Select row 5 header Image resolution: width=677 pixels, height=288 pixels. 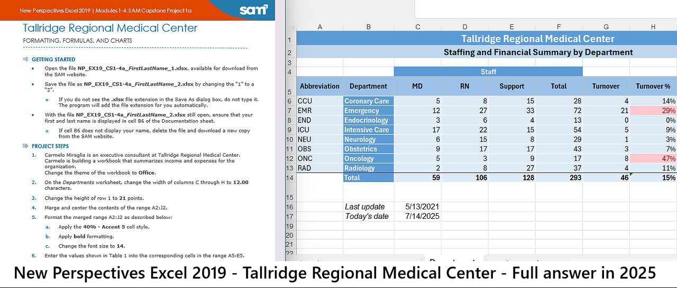click(289, 86)
